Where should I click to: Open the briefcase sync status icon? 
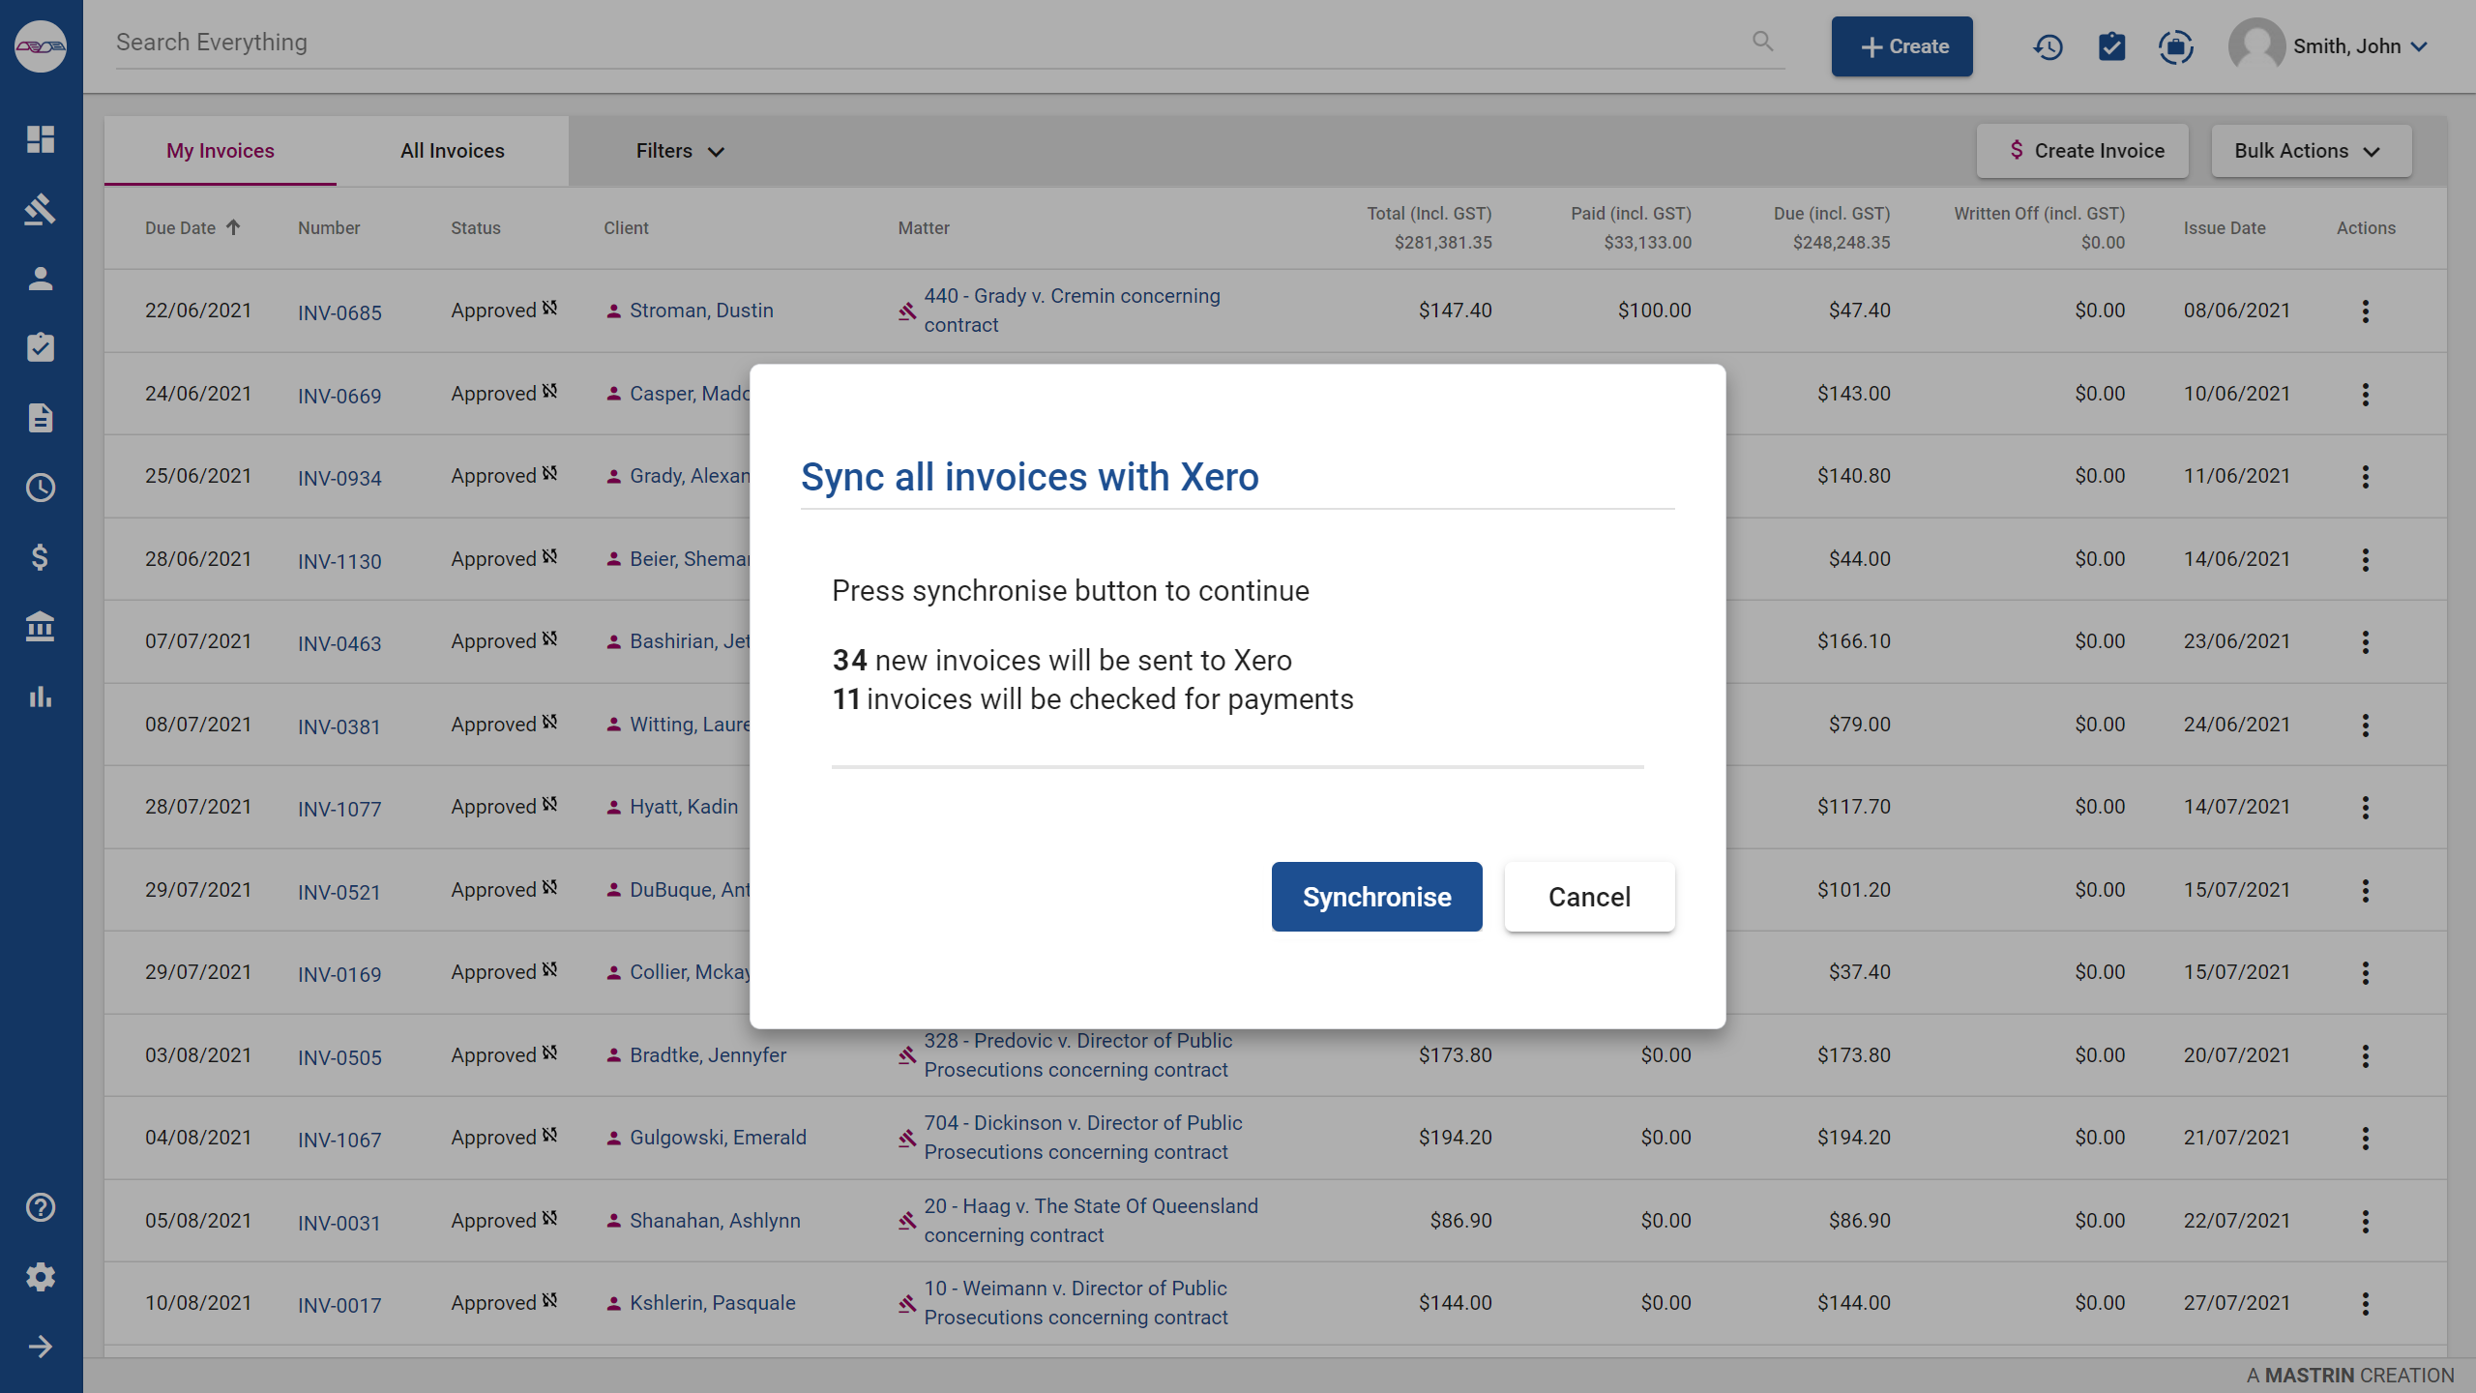click(2176, 45)
